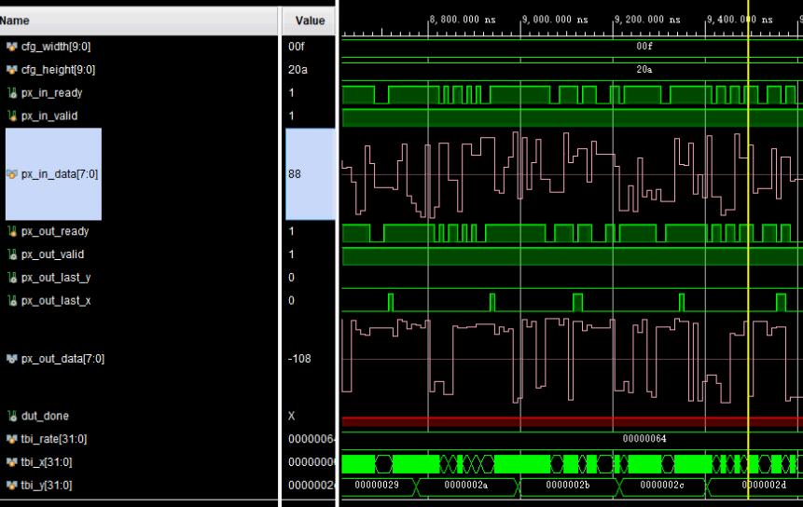The height and width of the screenshot is (507, 803).
Task: Click the cfg_width[9:0] bus icon
Action: 12,47
